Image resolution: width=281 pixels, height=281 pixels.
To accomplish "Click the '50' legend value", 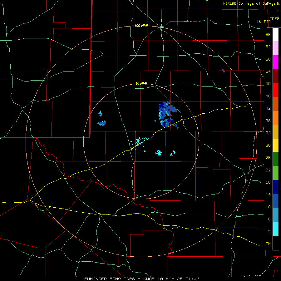I will 268,84.
